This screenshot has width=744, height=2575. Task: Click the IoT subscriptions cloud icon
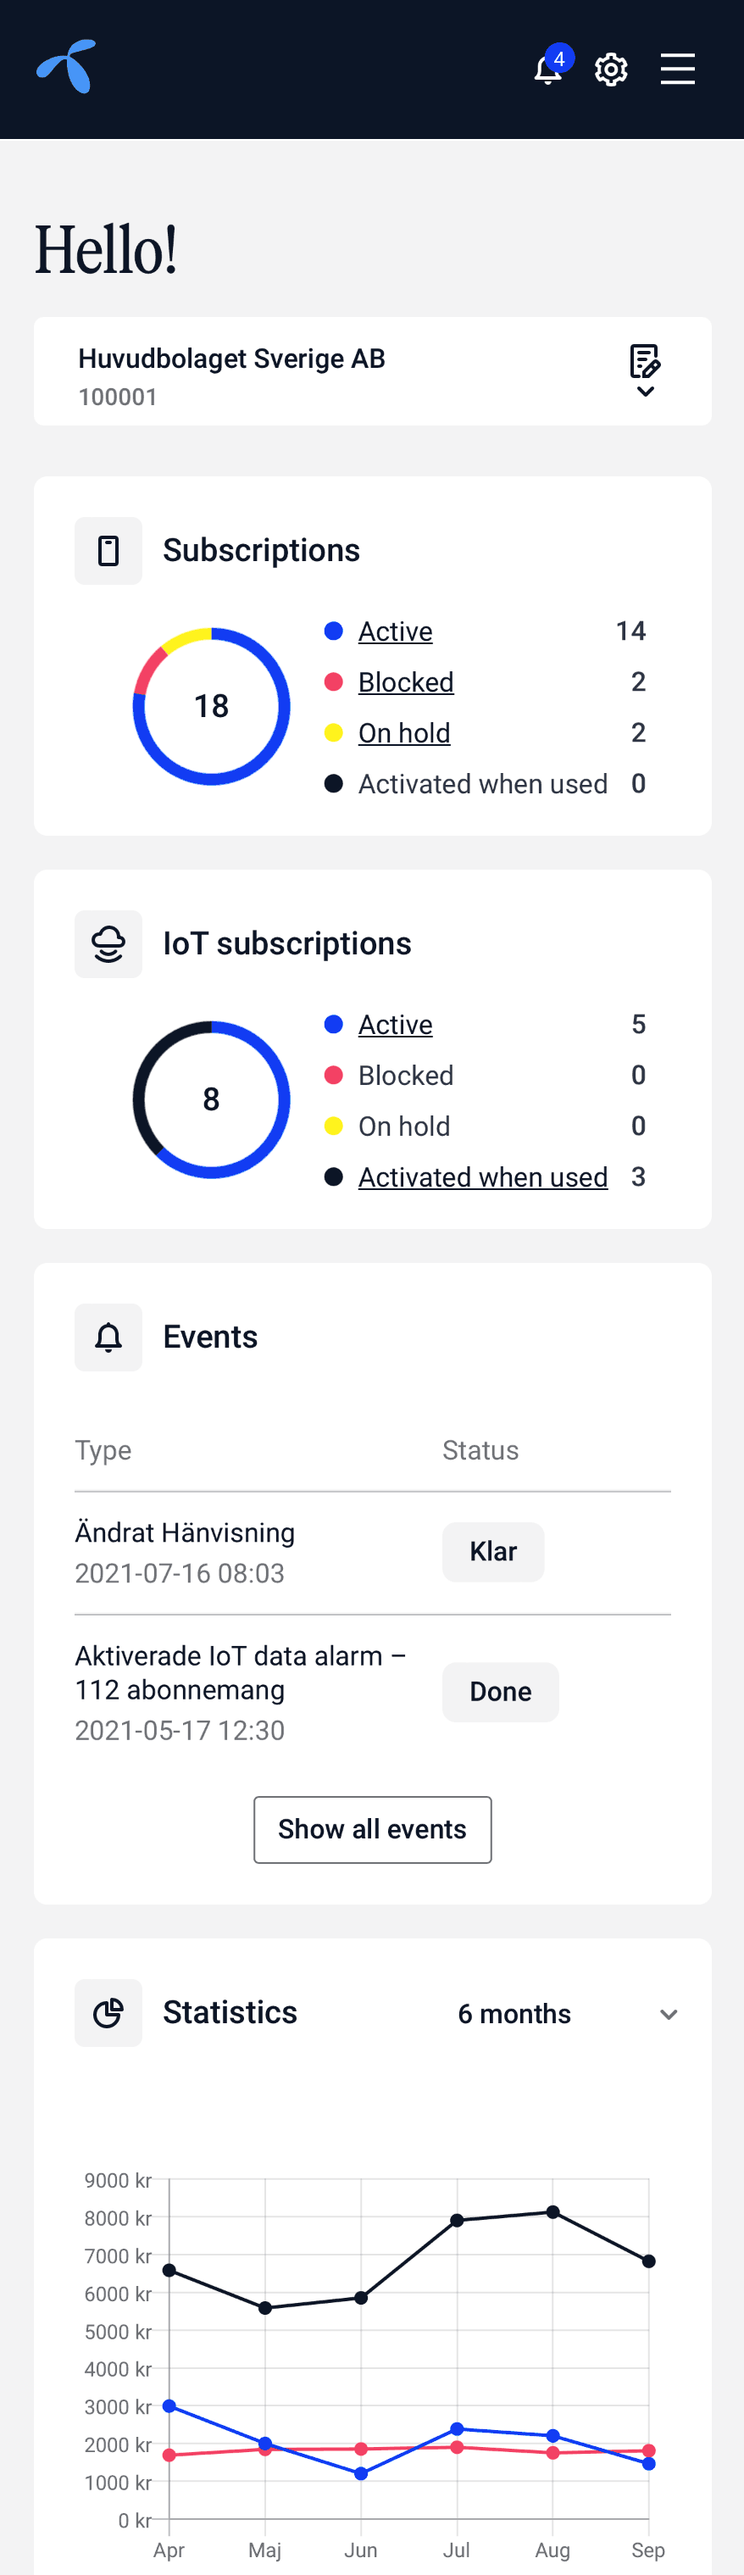pos(108,943)
